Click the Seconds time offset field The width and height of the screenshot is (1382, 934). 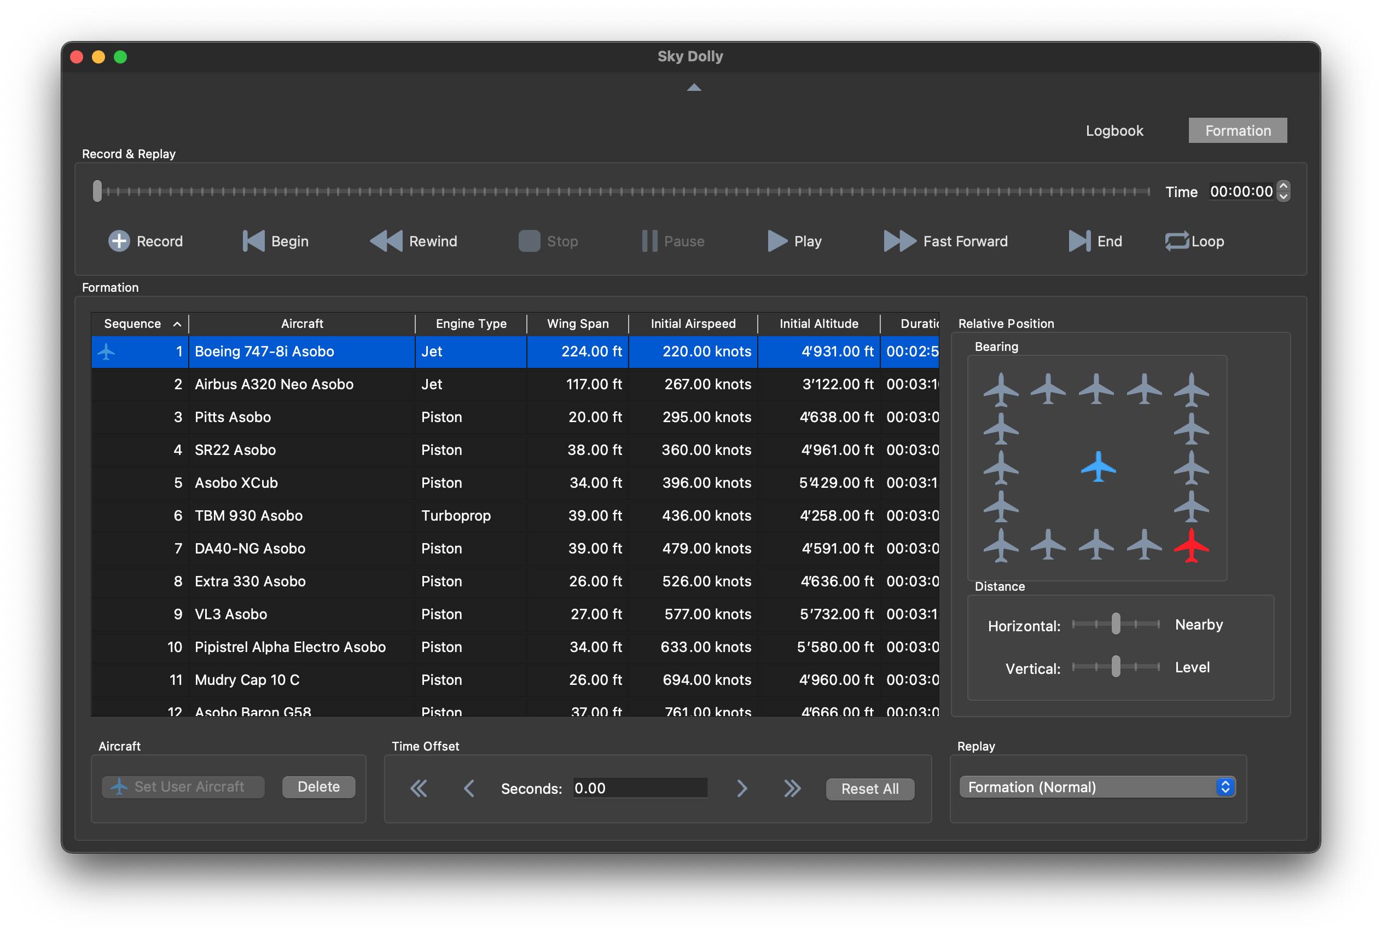click(639, 788)
